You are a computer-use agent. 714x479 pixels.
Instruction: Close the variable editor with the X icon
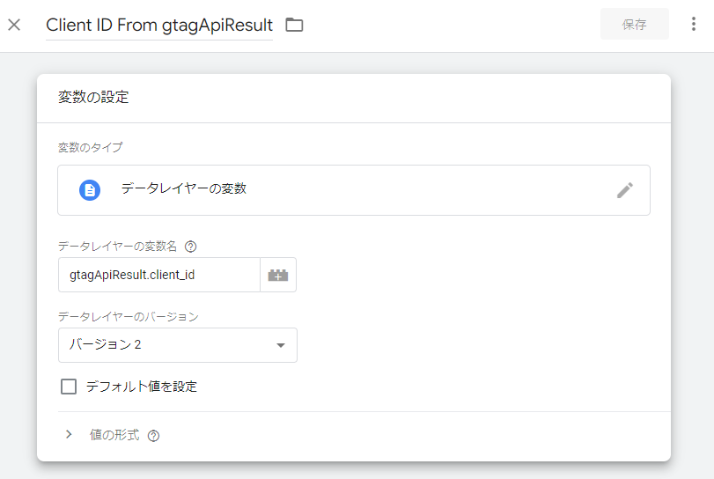14,25
